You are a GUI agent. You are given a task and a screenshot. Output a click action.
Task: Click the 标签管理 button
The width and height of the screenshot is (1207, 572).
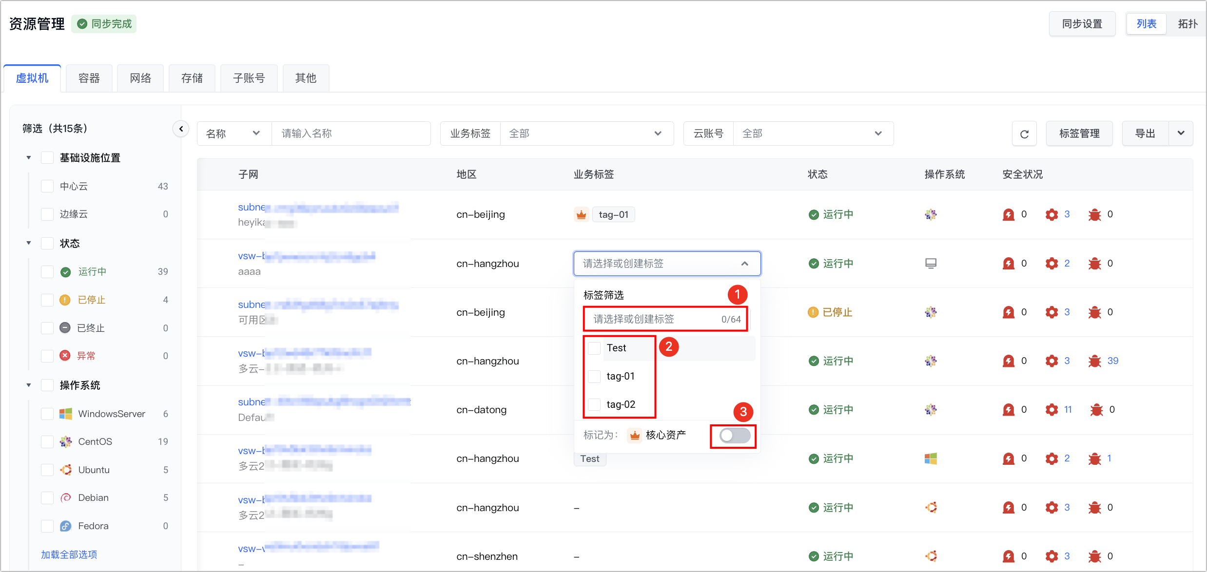pyautogui.click(x=1079, y=133)
